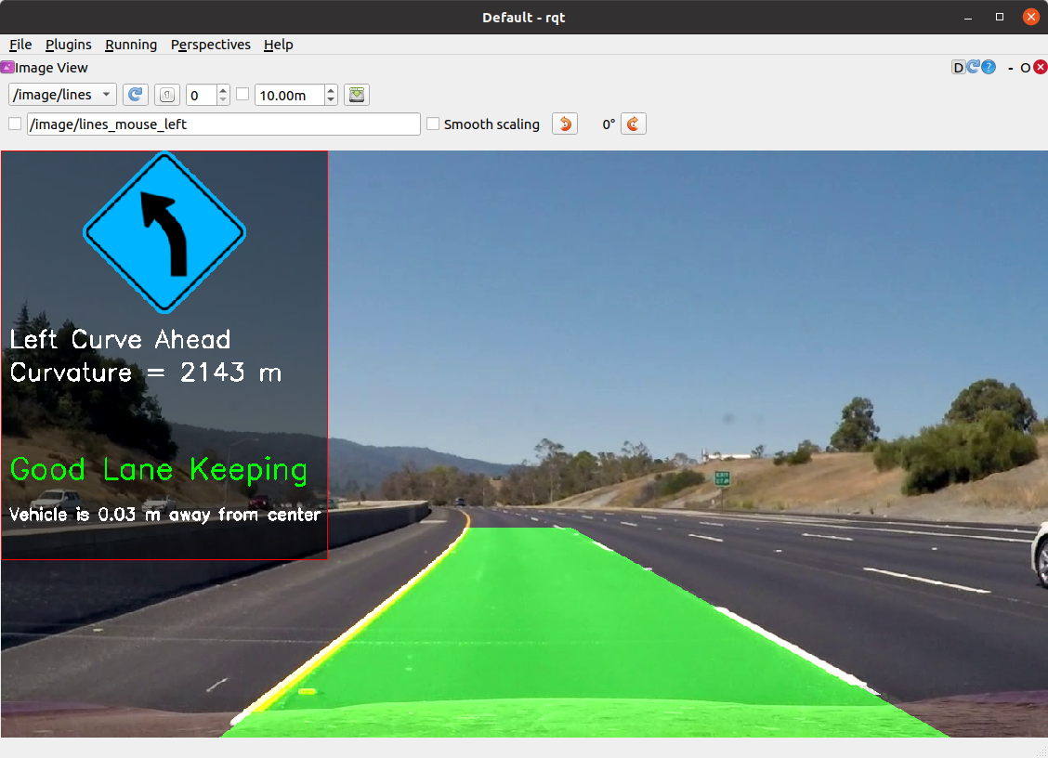Image resolution: width=1048 pixels, height=758 pixels.
Task: Open the Plugins menu
Action: (68, 45)
